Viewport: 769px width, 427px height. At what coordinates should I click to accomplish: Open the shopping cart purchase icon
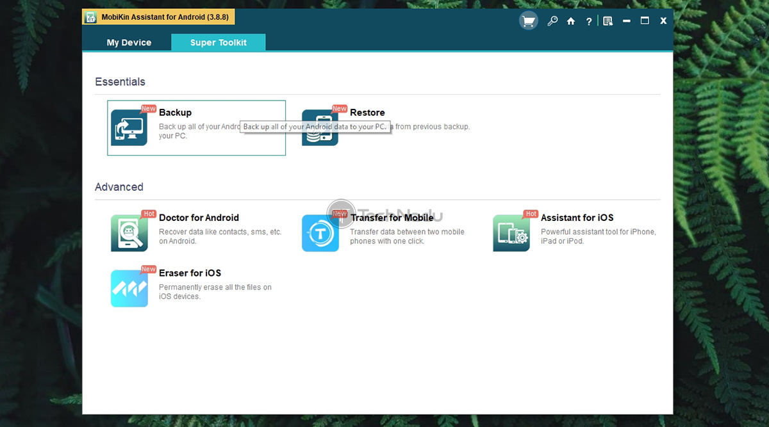[528, 21]
